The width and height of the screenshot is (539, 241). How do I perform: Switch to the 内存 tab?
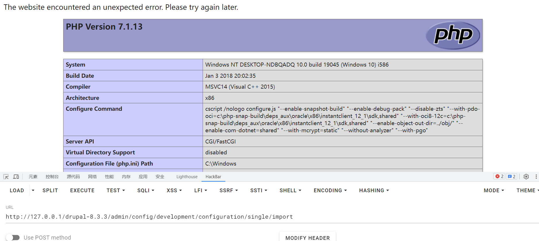[x=126, y=177]
